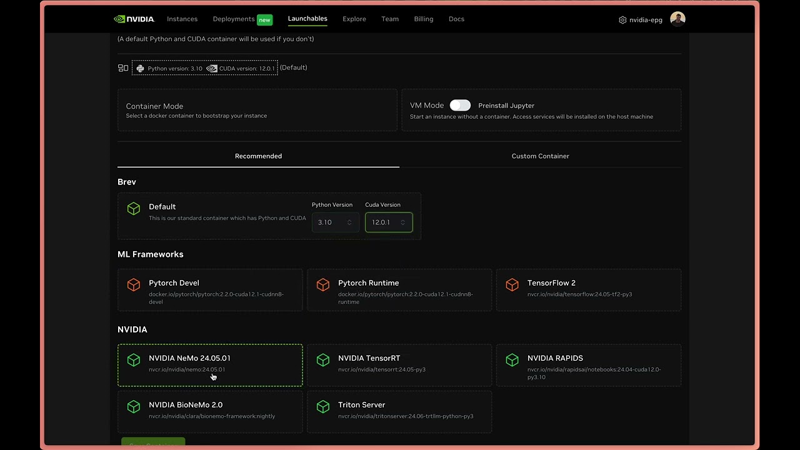Image resolution: width=800 pixels, height=450 pixels.
Task: Open the Python Version 3.10 dropdown
Action: click(335, 222)
